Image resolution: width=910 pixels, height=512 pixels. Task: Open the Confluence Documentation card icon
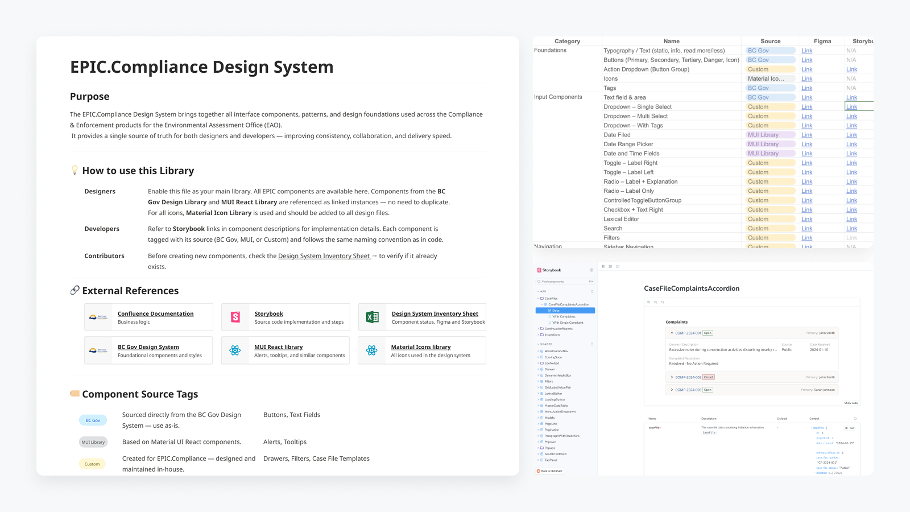(x=98, y=317)
